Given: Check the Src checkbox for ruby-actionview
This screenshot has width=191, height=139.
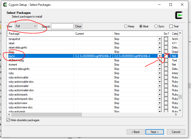Looking at the screenshot, I should (x=166, y=103).
